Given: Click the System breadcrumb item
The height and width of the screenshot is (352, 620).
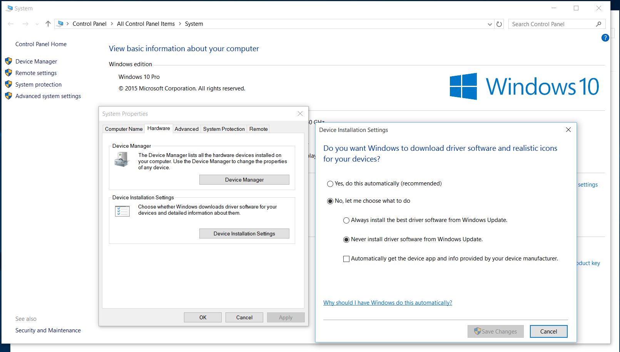Looking at the screenshot, I should pos(194,24).
